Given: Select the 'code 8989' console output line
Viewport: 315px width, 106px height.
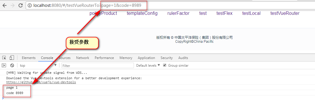Looking at the screenshot, I should tap(15, 93).
